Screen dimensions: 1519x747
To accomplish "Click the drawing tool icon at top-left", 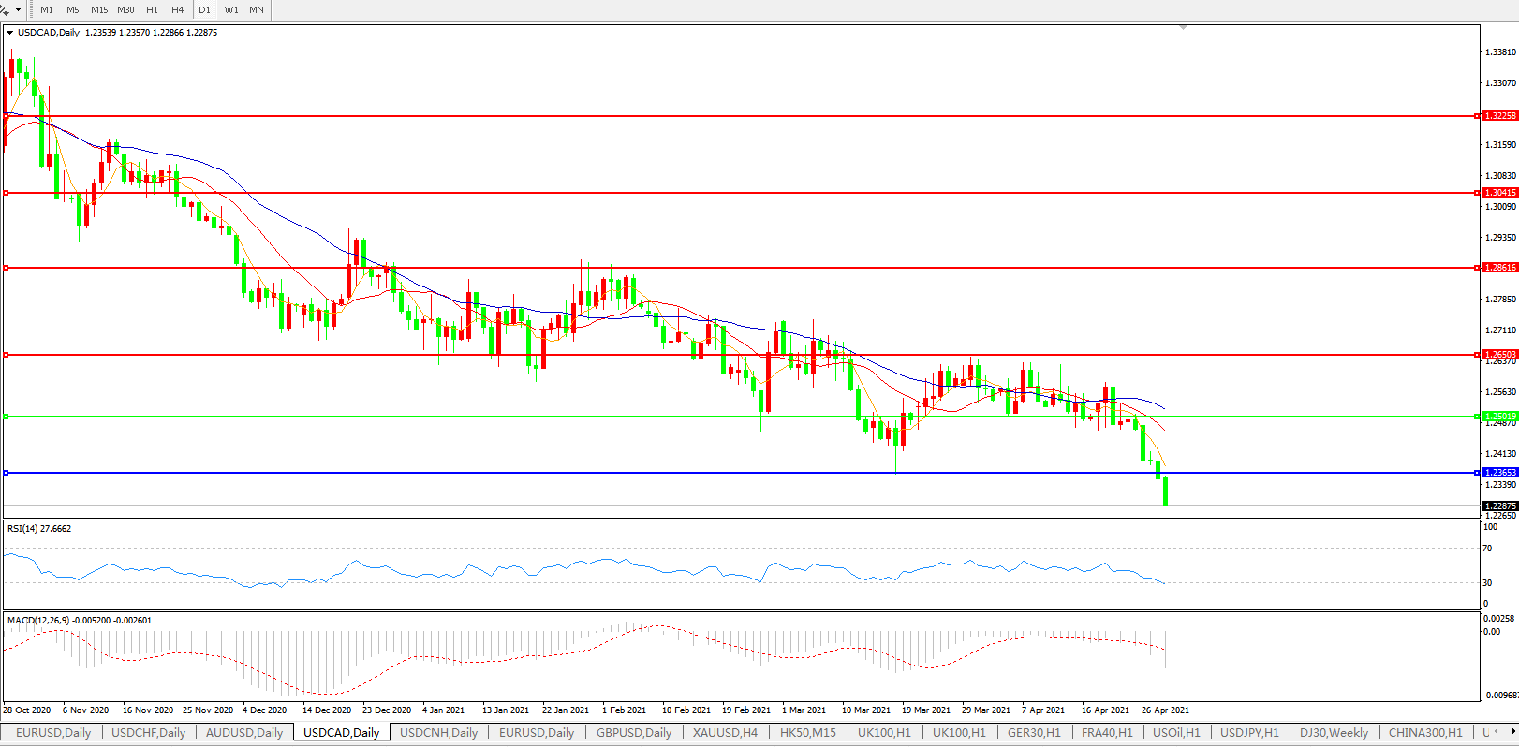I will pyautogui.click(x=5, y=9).
